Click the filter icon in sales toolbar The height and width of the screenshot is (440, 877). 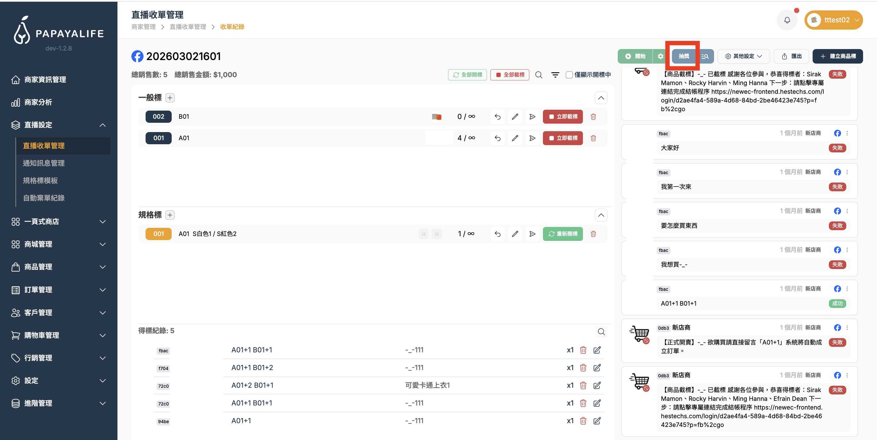555,75
